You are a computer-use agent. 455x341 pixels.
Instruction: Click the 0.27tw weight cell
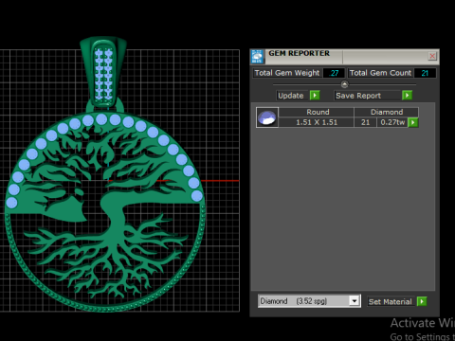(392, 122)
